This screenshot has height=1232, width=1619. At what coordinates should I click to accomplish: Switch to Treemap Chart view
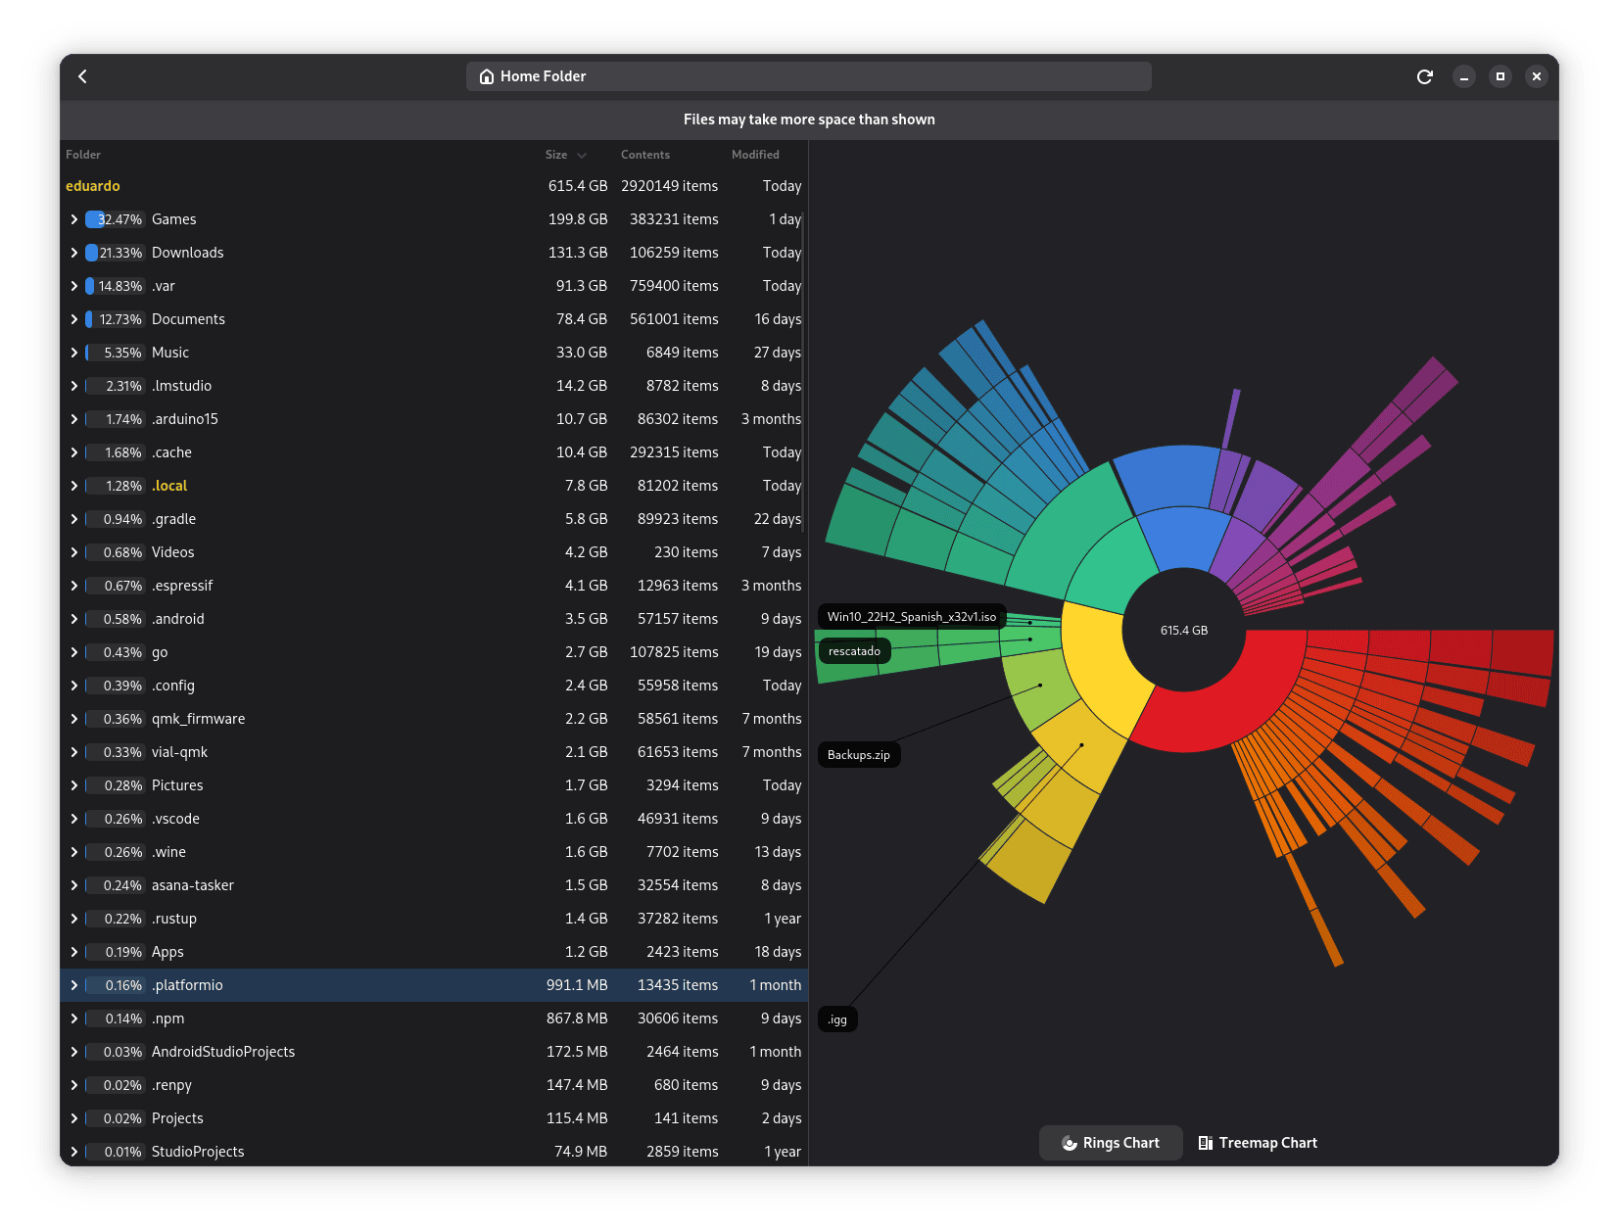click(x=1258, y=1143)
